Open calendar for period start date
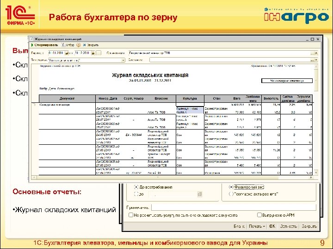 point(67,53)
